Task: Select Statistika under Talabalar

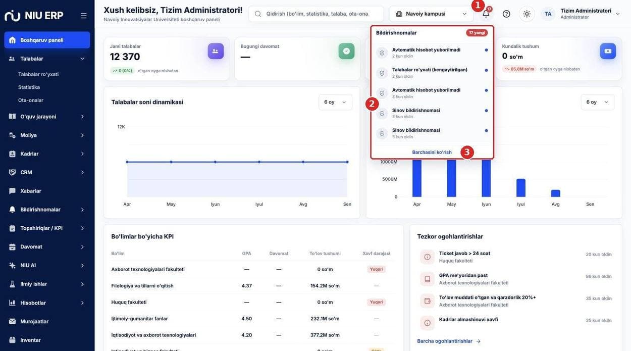Action: click(29, 87)
